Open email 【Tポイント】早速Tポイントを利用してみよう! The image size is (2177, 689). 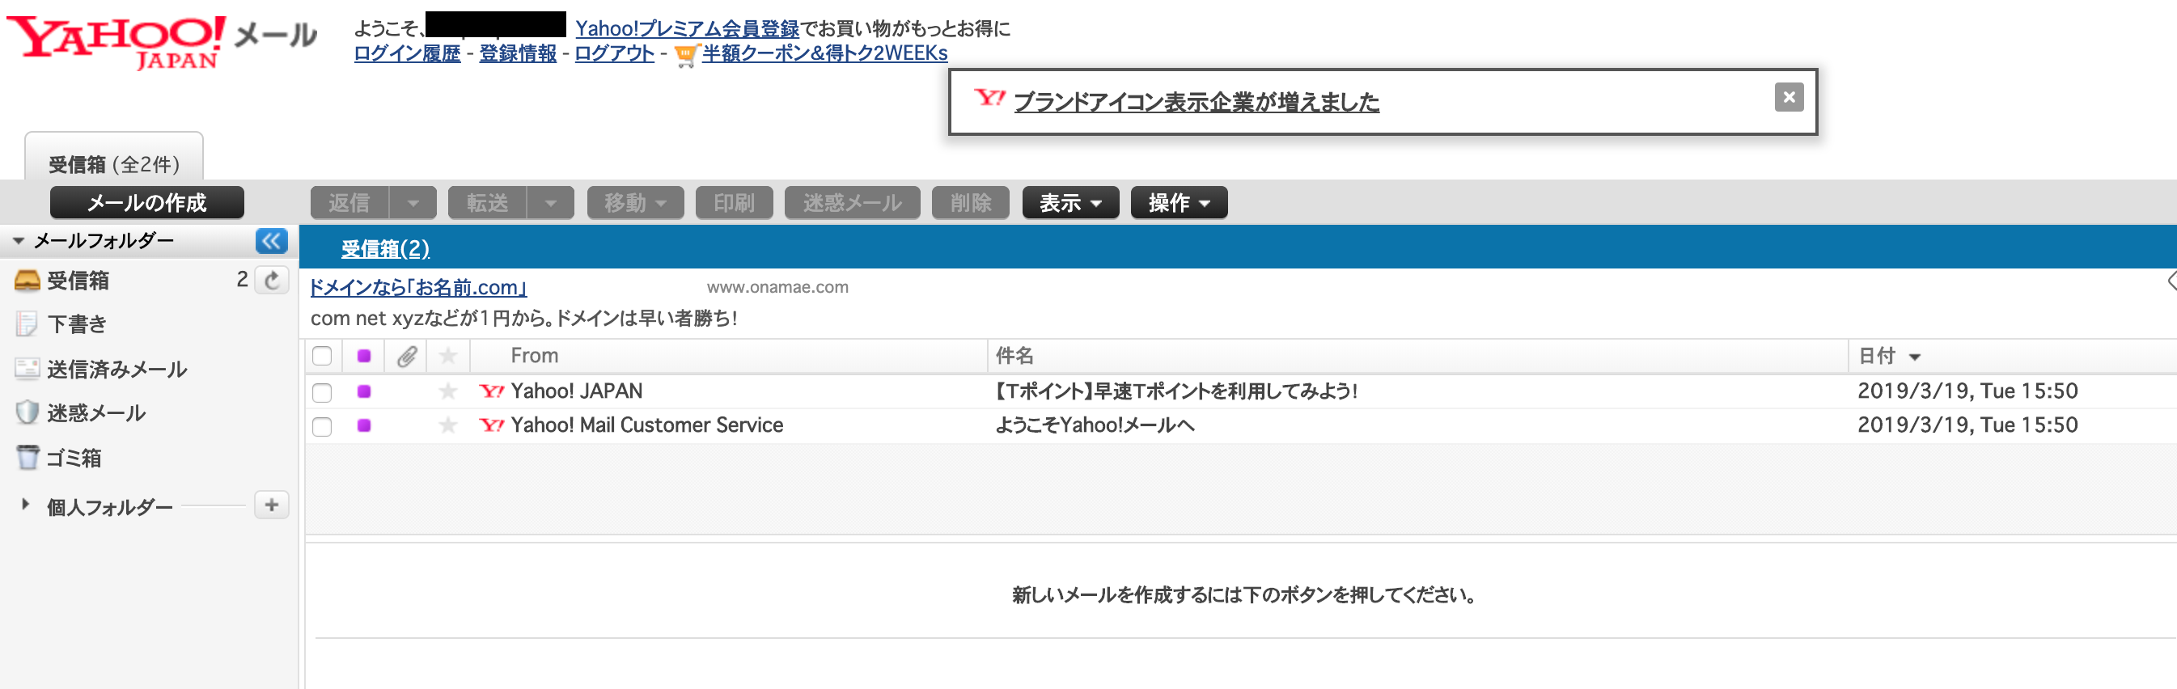[1175, 391]
